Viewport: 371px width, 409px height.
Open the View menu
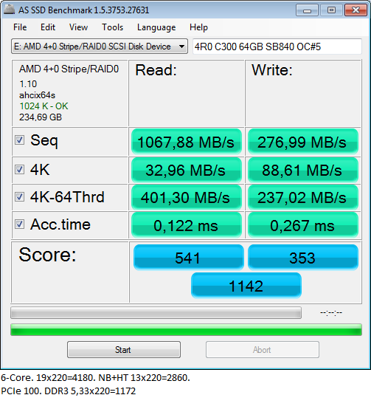[x=78, y=27]
